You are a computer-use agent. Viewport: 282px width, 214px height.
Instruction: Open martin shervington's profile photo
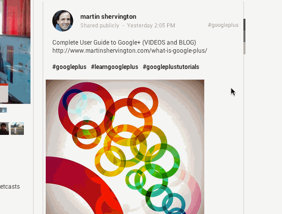62,21
